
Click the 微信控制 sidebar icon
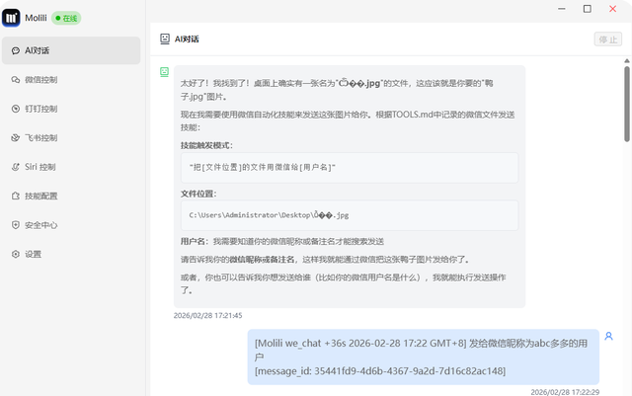(x=15, y=79)
